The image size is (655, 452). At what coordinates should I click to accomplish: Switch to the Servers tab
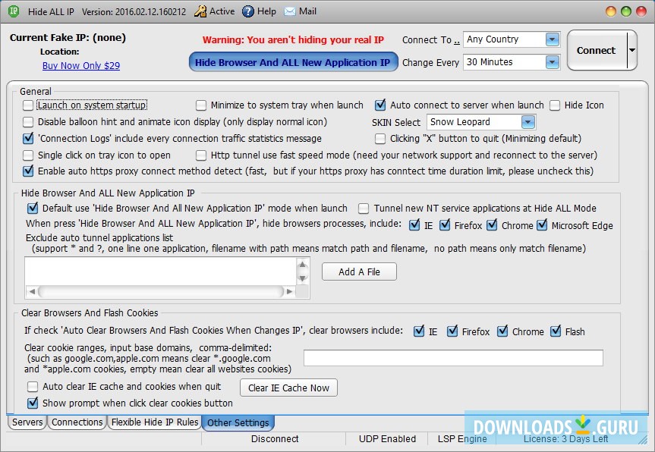coord(27,422)
